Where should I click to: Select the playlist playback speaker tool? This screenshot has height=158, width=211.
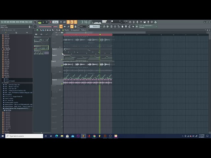click(59, 30)
